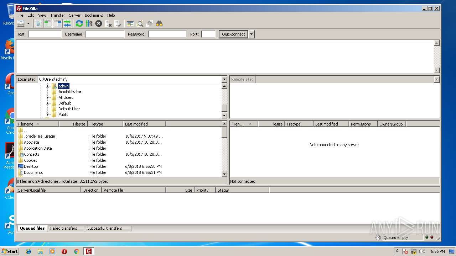Viewport: 456px width, 256px height.
Task: Switch to Queued files tab
Action: click(32, 228)
